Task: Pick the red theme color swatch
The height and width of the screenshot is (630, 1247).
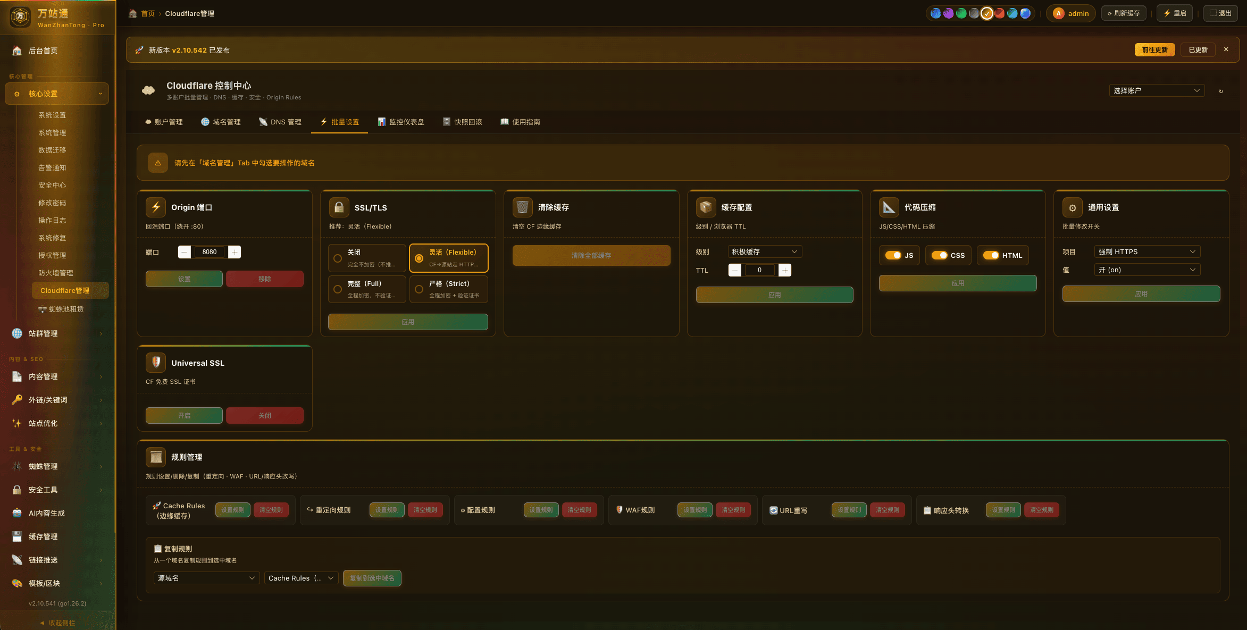Action: pos(999,13)
